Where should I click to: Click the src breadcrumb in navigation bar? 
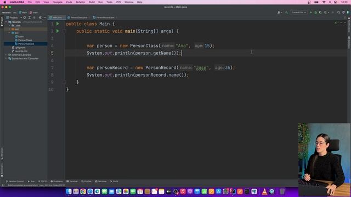click(15, 13)
